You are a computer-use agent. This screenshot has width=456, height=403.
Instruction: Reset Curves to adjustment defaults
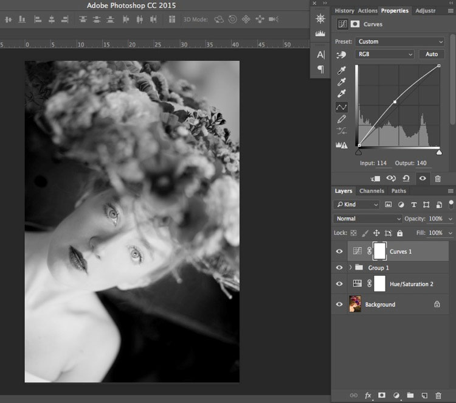click(x=406, y=178)
